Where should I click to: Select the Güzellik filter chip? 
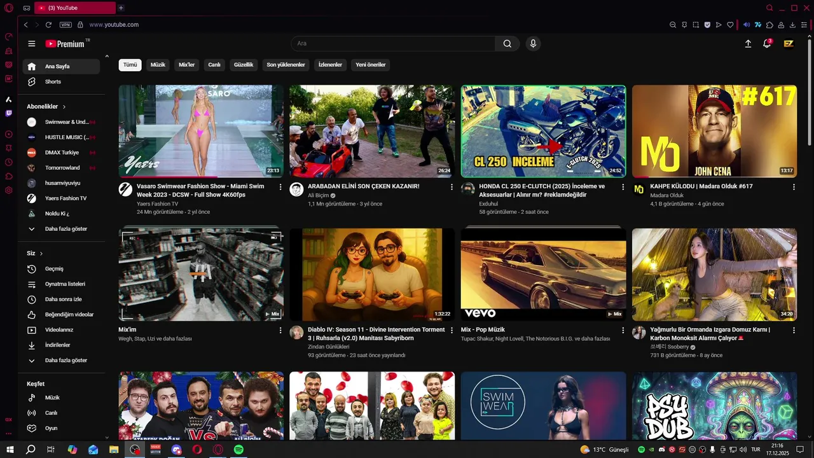[x=244, y=65]
